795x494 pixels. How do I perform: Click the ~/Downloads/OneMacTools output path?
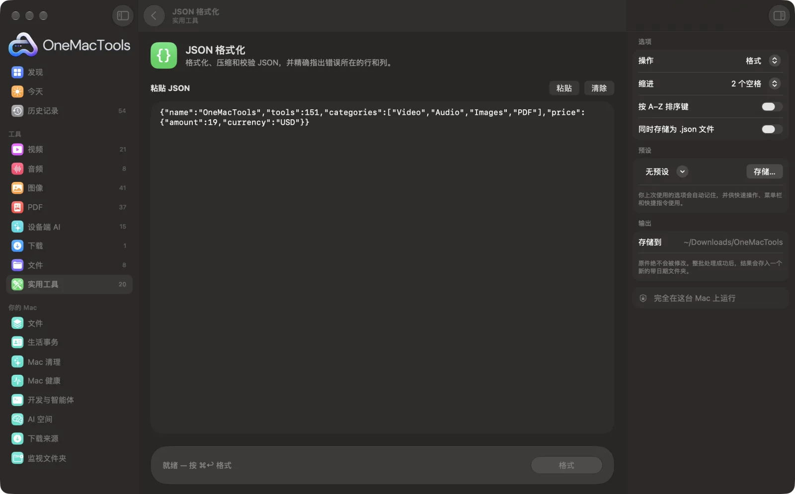pyautogui.click(x=733, y=242)
